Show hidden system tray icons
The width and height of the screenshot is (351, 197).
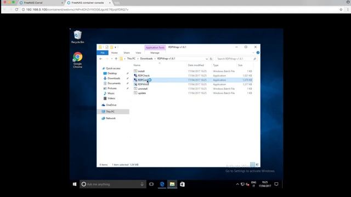point(237,184)
